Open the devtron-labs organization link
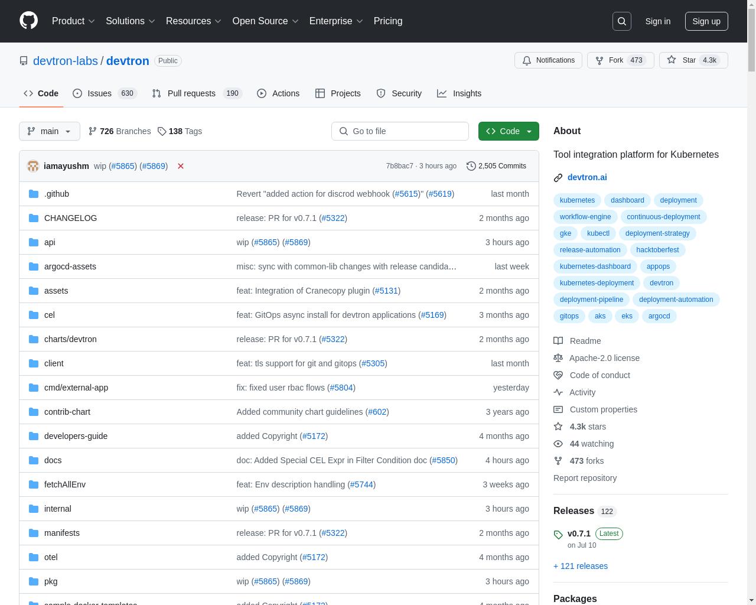The height and width of the screenshot is (605, 756). (x=66, y=61)
